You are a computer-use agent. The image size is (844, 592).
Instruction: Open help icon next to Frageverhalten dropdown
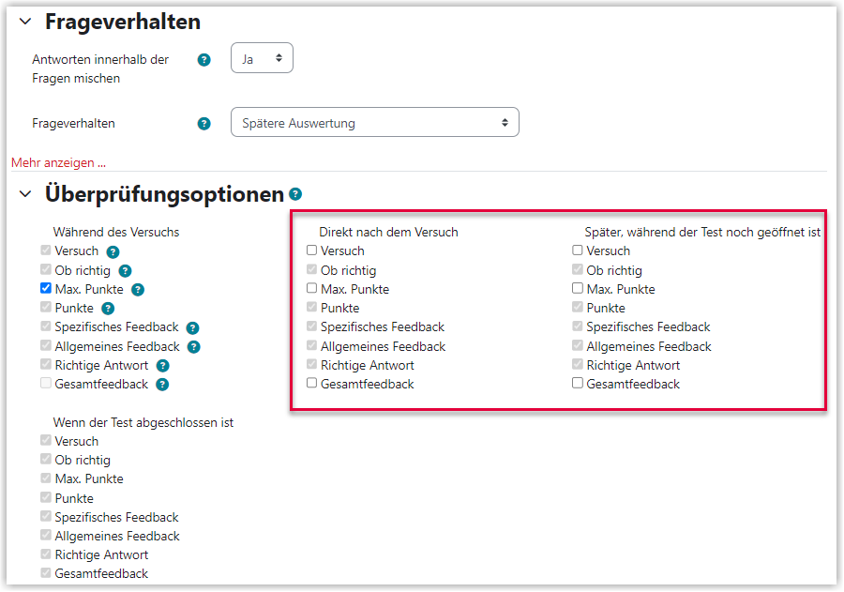[204, 123]
